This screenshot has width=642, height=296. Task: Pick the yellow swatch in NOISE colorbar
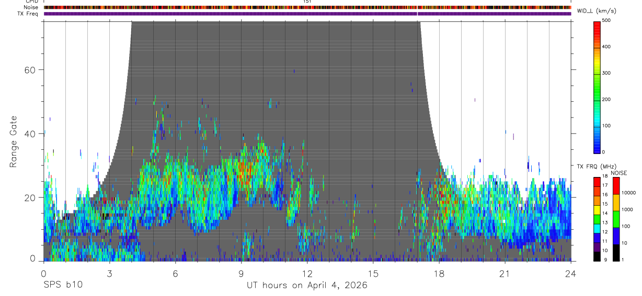point(616,202)
